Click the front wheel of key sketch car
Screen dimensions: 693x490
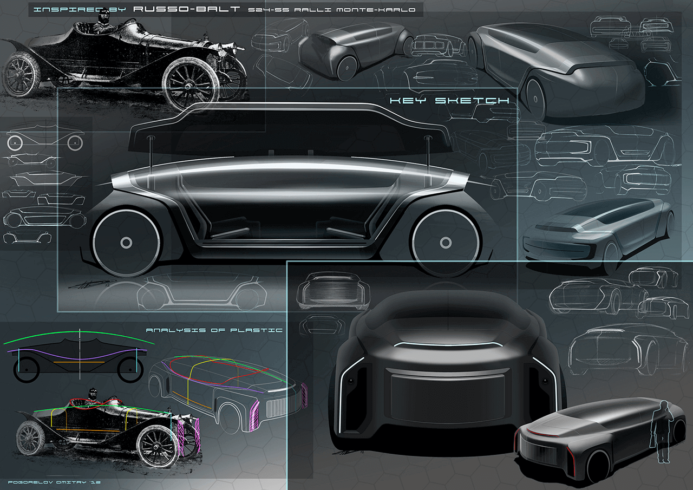pyautogui.click(x=126, y=243)
